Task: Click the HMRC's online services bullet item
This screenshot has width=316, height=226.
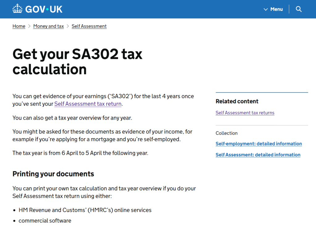Action: [85, 210]
